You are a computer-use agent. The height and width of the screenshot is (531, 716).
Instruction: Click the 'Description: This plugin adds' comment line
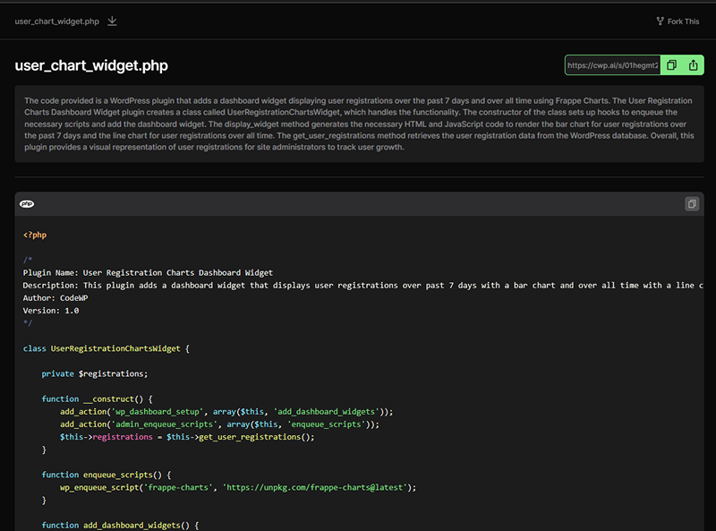pyautogui.click(x=363, y=285)
